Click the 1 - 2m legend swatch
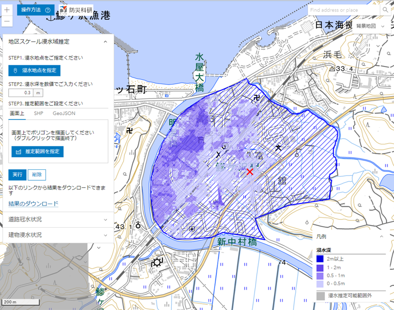Image resolution: width=394 pixels, height=310 pixels. [x=320, y=268]
